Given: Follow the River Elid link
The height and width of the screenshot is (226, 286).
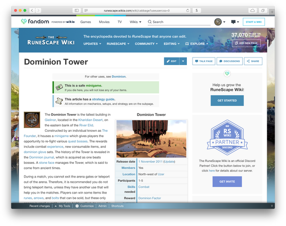Looking at the screenshot, I should [86, 125].
